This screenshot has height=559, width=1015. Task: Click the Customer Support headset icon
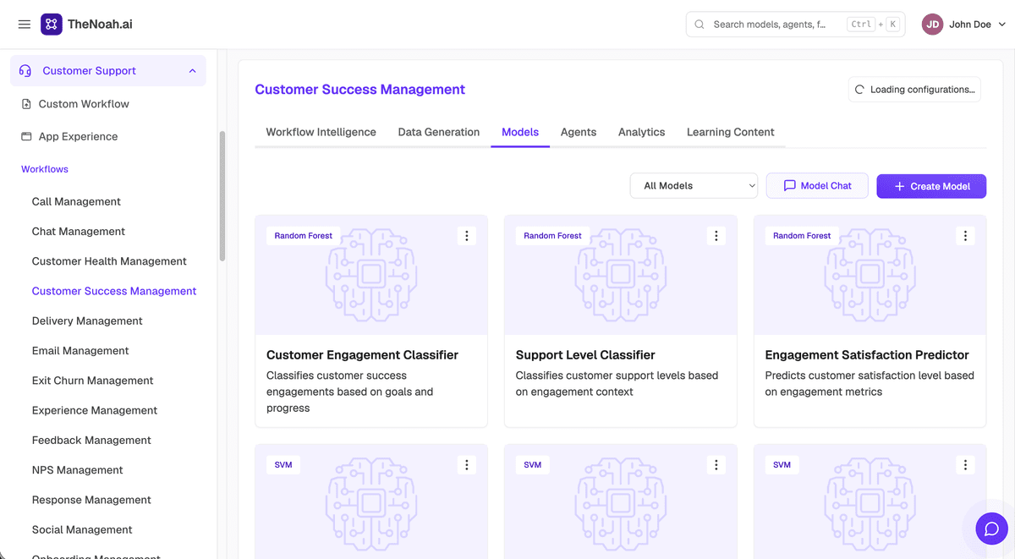pos(25,71)
